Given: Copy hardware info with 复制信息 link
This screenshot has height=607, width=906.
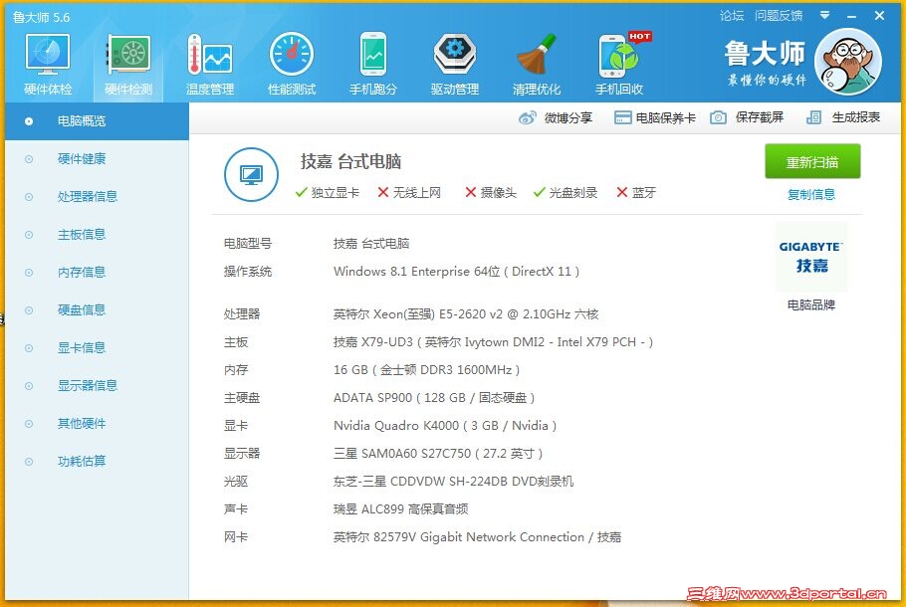Looking at the screenshot, I should [811, 192].
